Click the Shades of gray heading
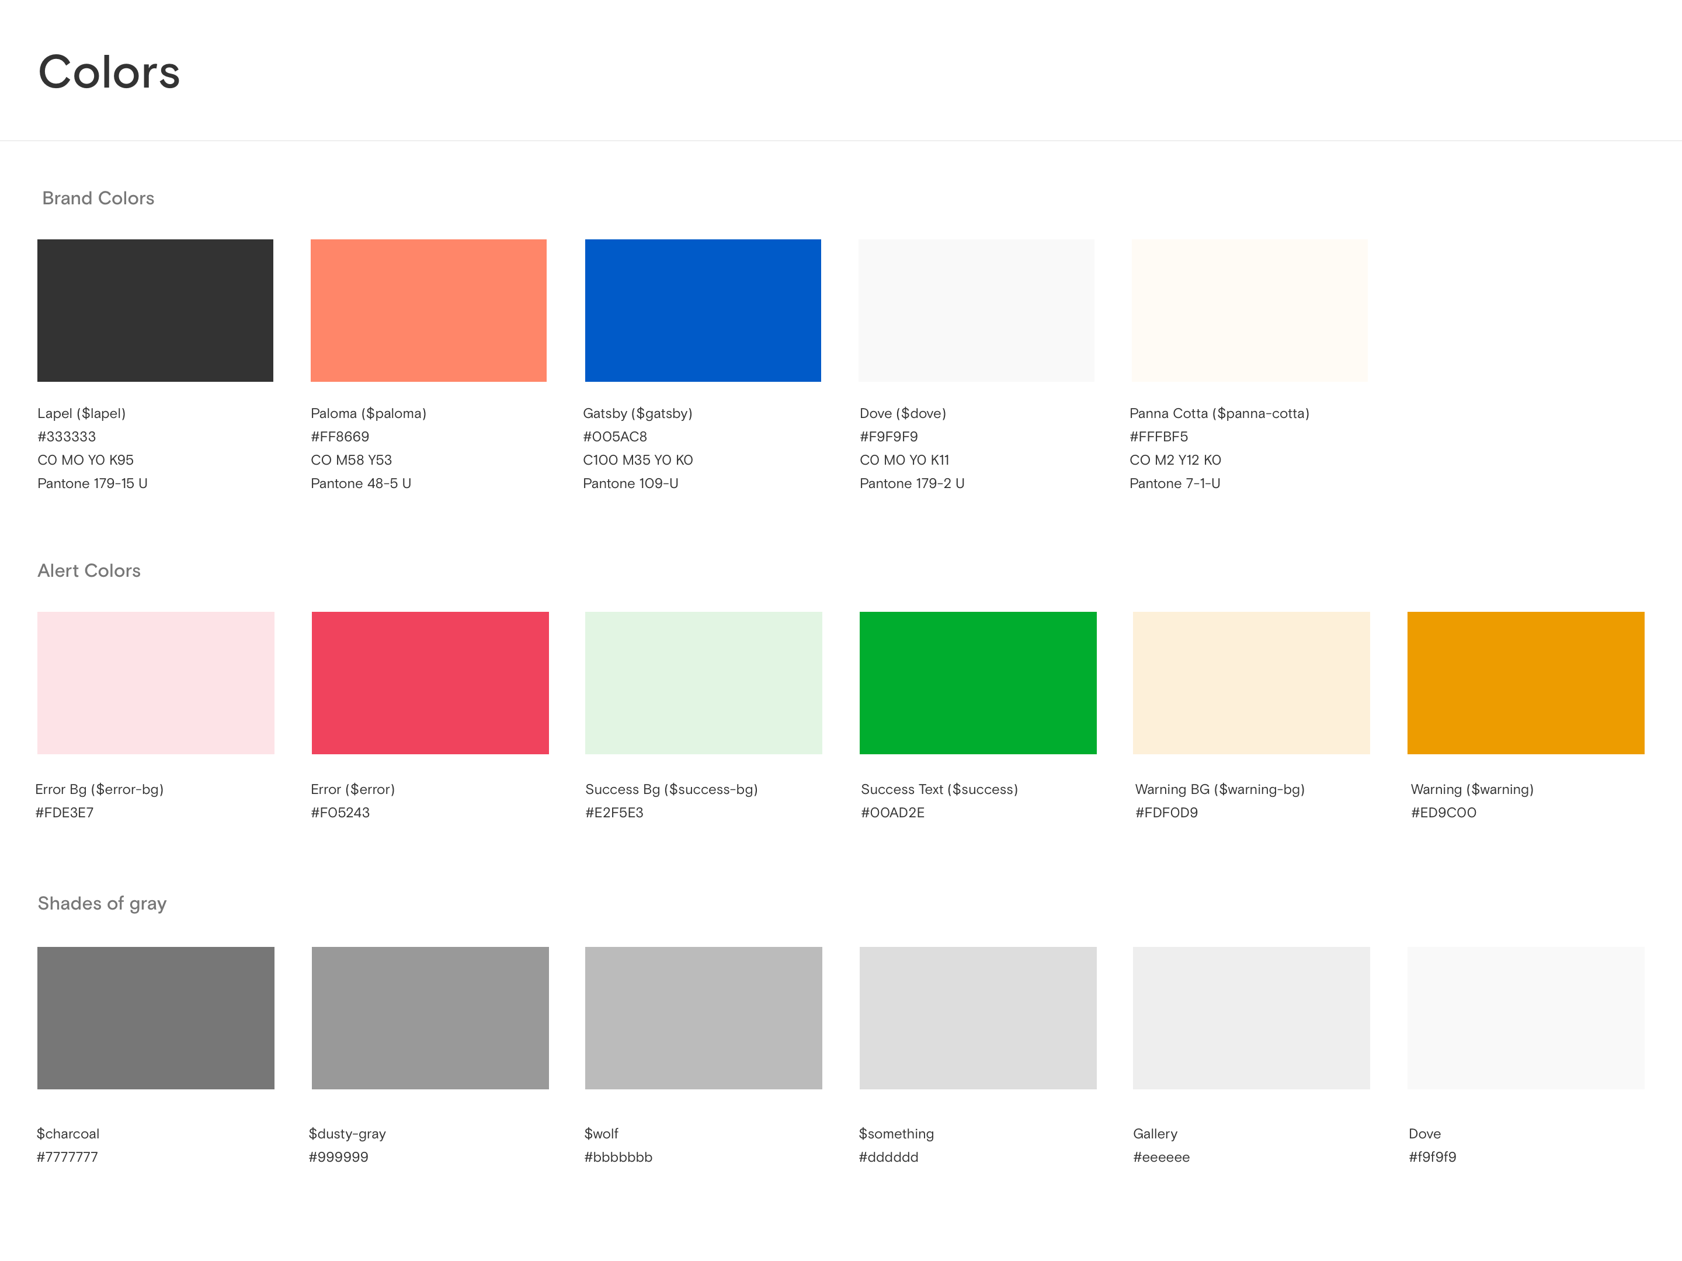The width and height of the screenshot is (1682, 1261). pos(102,904)
